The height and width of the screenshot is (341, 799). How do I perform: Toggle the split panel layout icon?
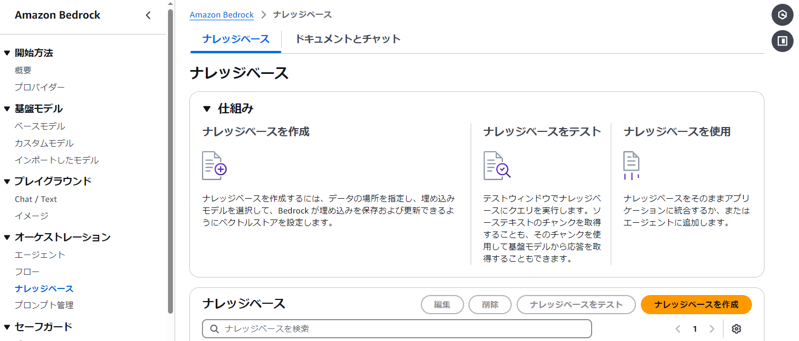coord(782,41)
